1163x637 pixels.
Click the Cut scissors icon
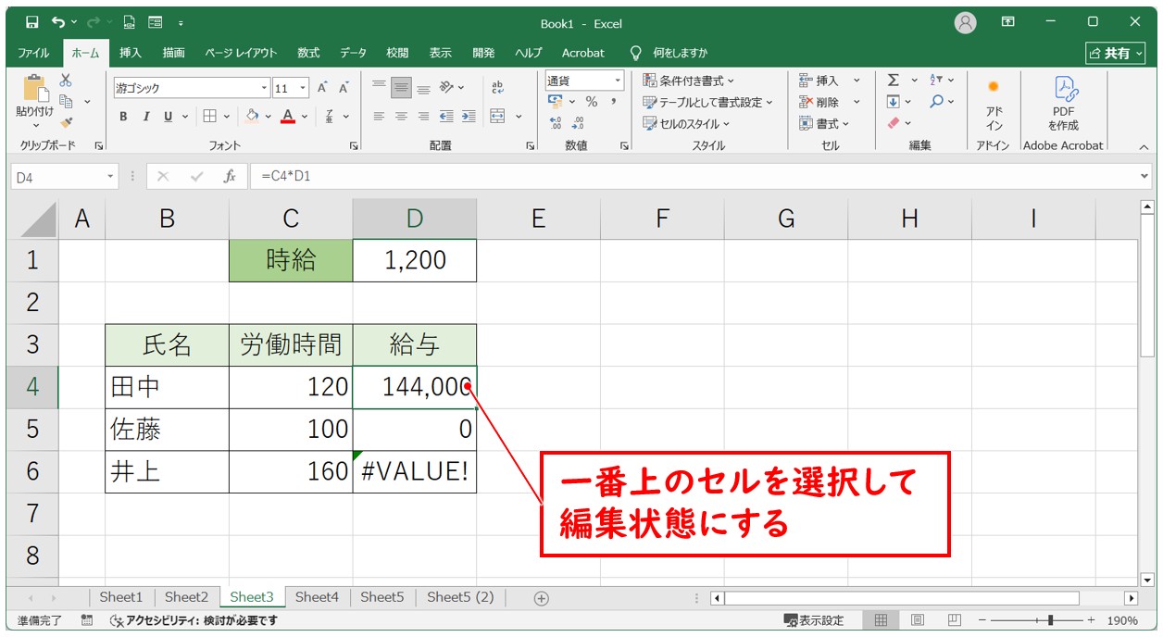click(x=66, y=81)
